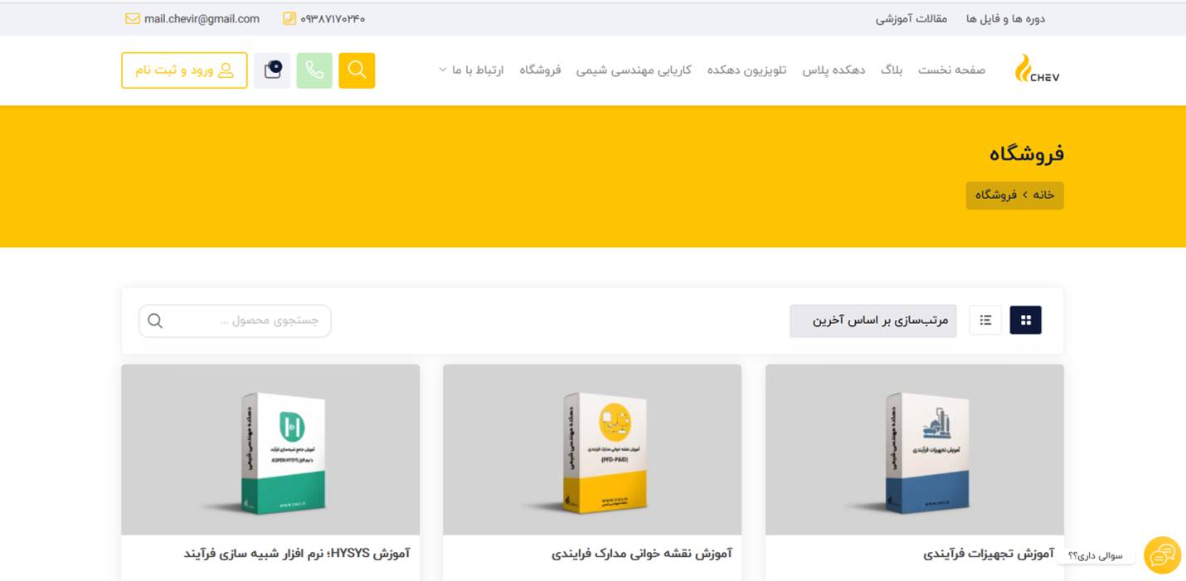Open کاریابی مهندسی شیمی menu item
Screen dimensions: 1186x581
634,70
